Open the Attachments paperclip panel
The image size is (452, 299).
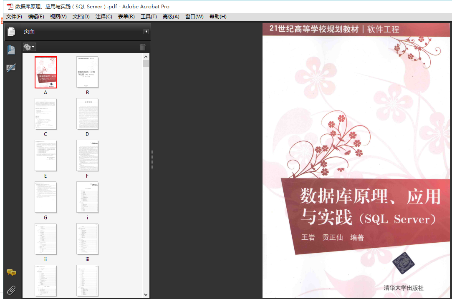[x=11, y=290]
